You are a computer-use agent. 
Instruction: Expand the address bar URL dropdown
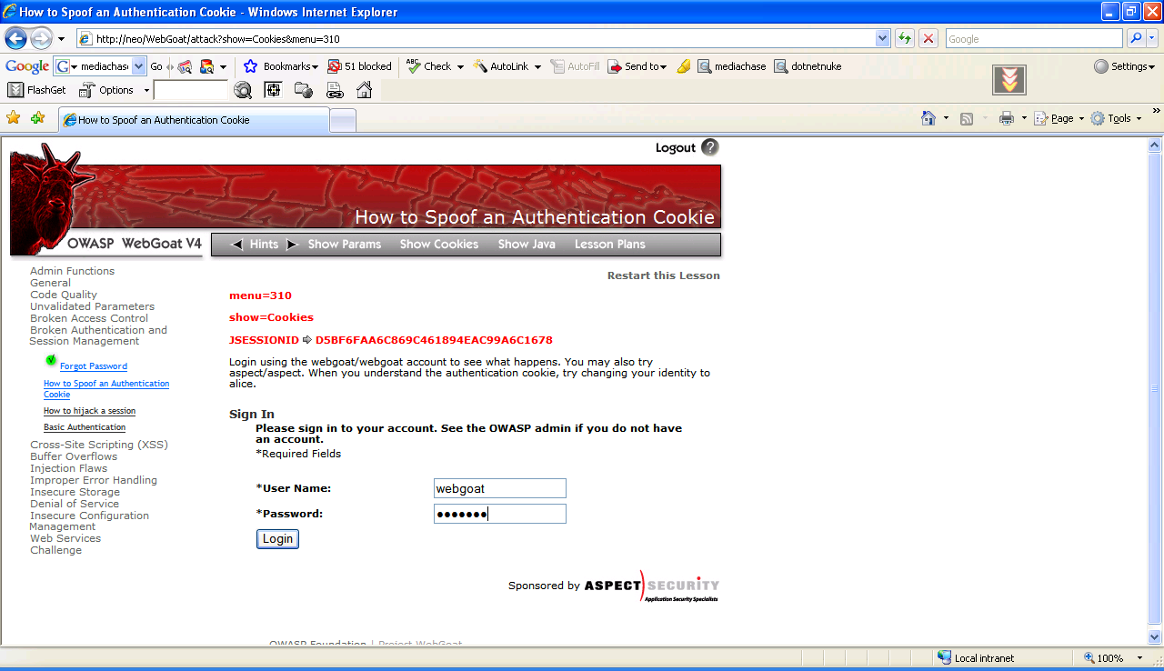882,38
